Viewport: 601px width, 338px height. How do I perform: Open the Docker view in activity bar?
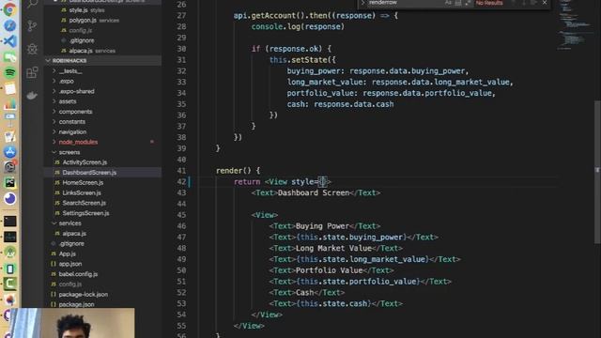tap(32, 95)
